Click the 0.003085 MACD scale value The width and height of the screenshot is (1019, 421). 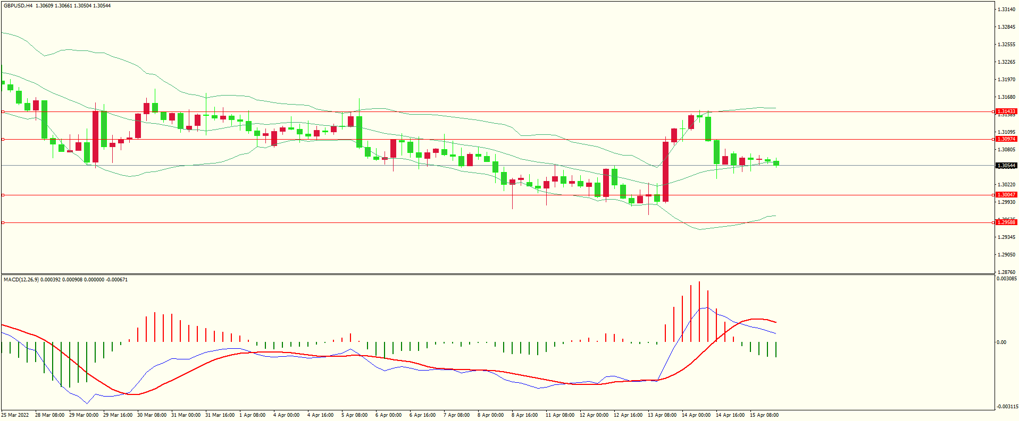[x=1007, y=279]
